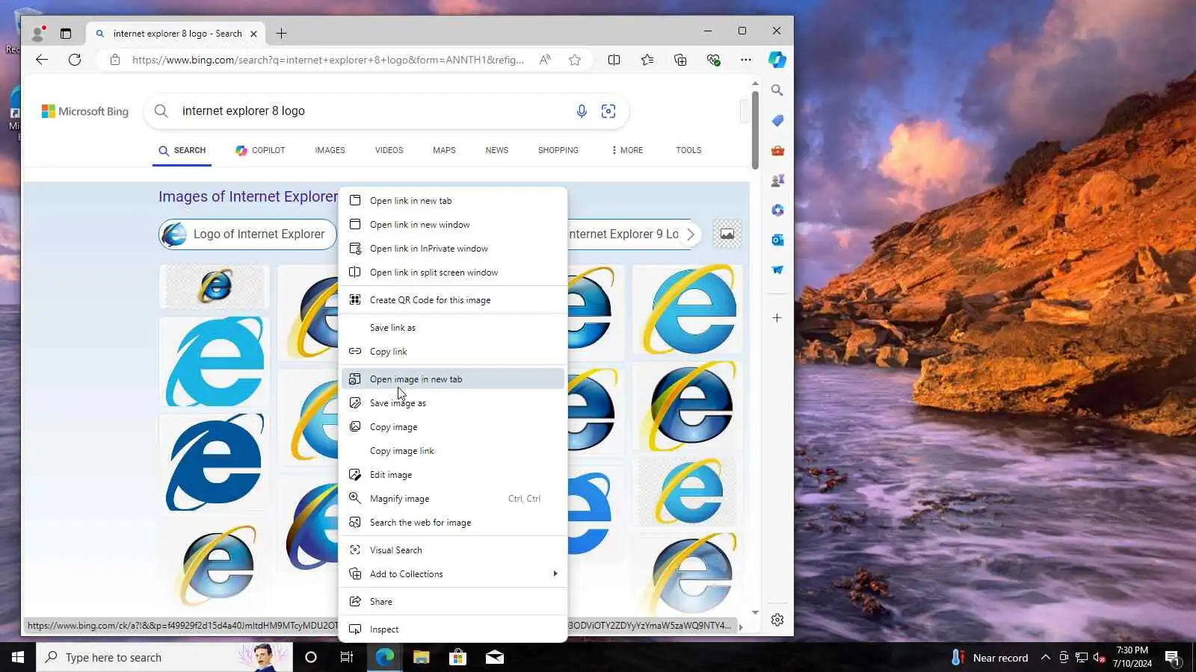Screen dimensions: 1196x672
Task: Click the browser address bar URL
Action: point(327,60)
